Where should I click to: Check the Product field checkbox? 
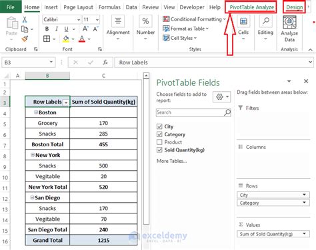[x=159, y=142]
